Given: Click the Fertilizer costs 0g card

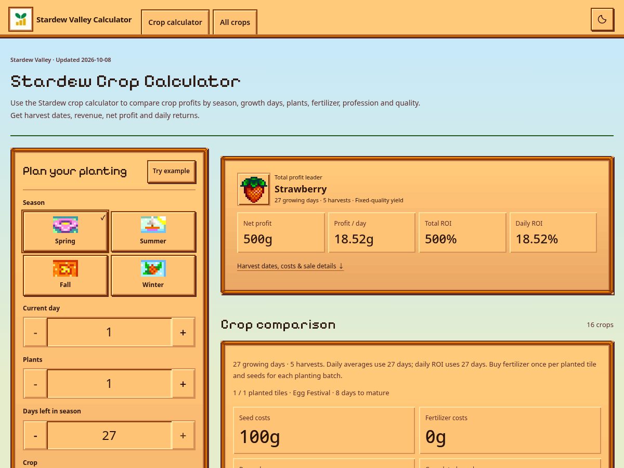Looking at the screenshot, I should click(x=510, y=431).
